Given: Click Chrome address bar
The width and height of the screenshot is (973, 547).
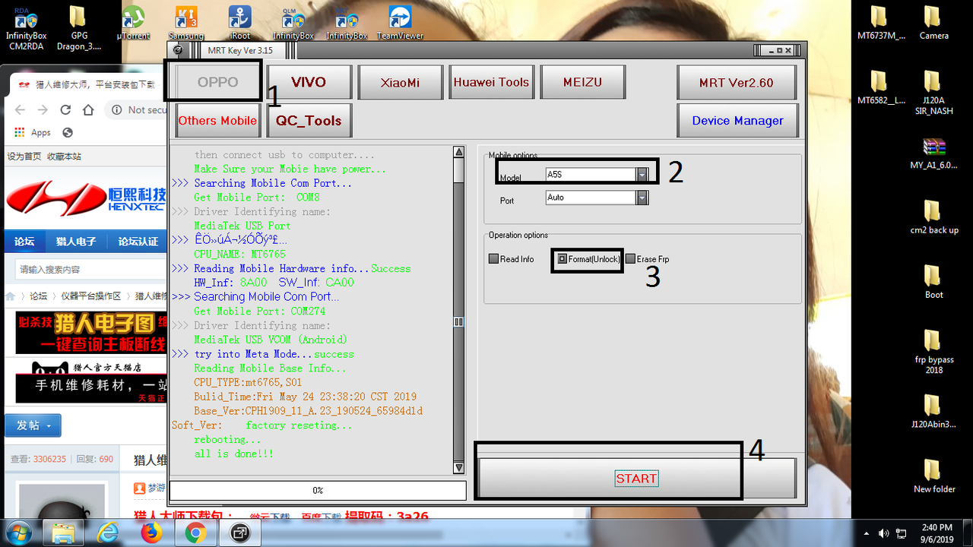Looking at the screenshot, I should pos(137,110).
